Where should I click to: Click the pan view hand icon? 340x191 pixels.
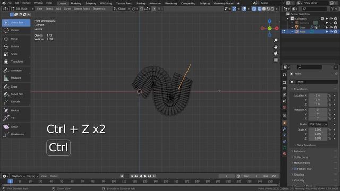point(276,47)
